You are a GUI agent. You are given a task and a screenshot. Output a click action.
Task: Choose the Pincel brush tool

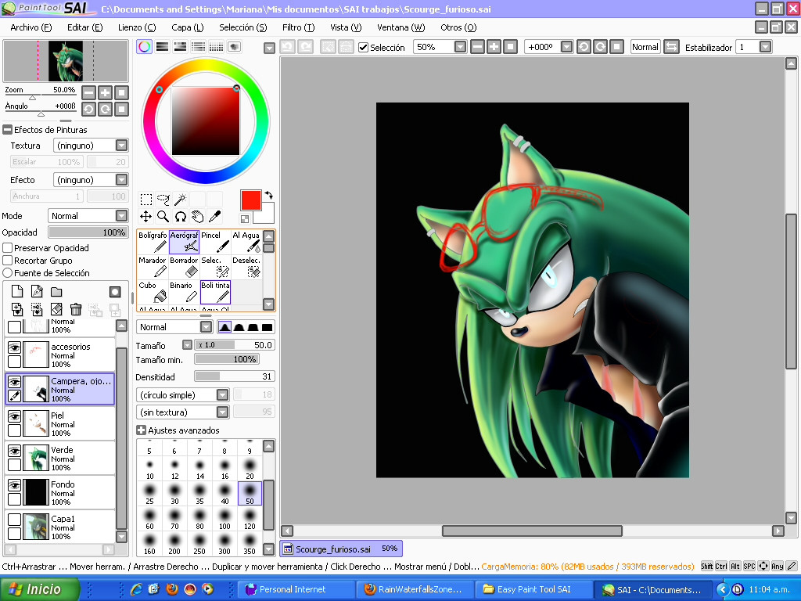215,242
